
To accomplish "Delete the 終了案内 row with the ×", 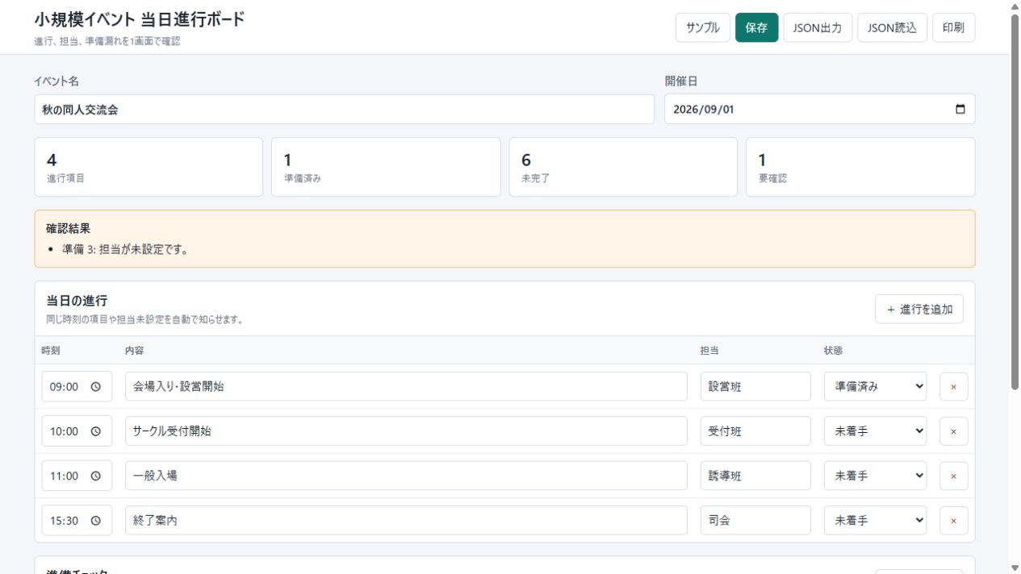I will [x=953, y=521].
